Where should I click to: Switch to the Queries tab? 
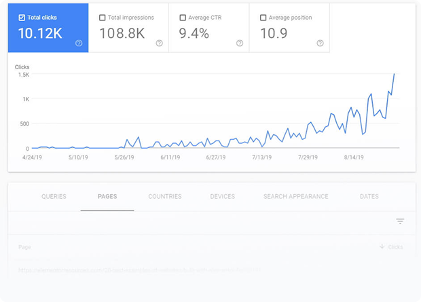click(54, 197)
